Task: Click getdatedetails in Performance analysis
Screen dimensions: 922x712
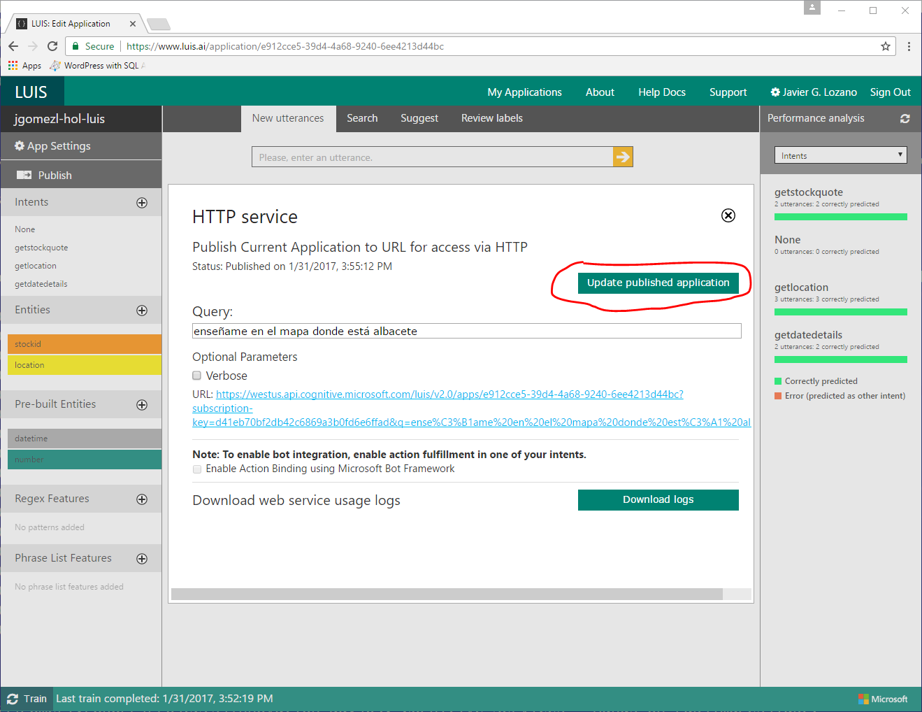Action: (808, 335)
